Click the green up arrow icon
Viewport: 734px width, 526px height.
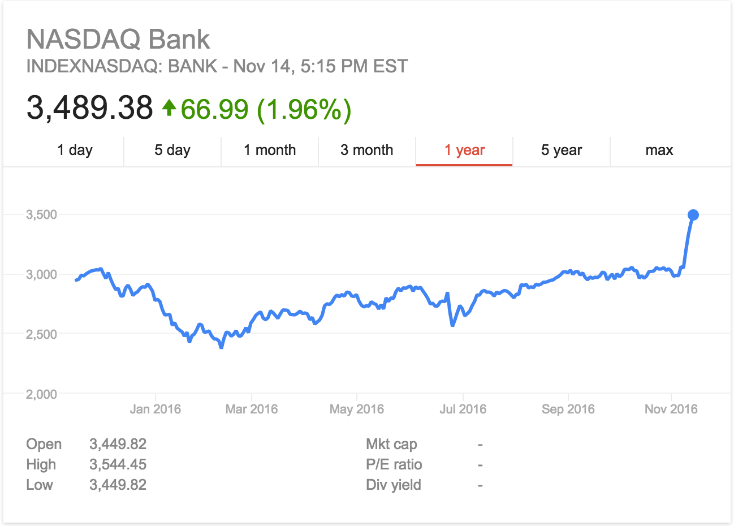click(x=169, y=107)
